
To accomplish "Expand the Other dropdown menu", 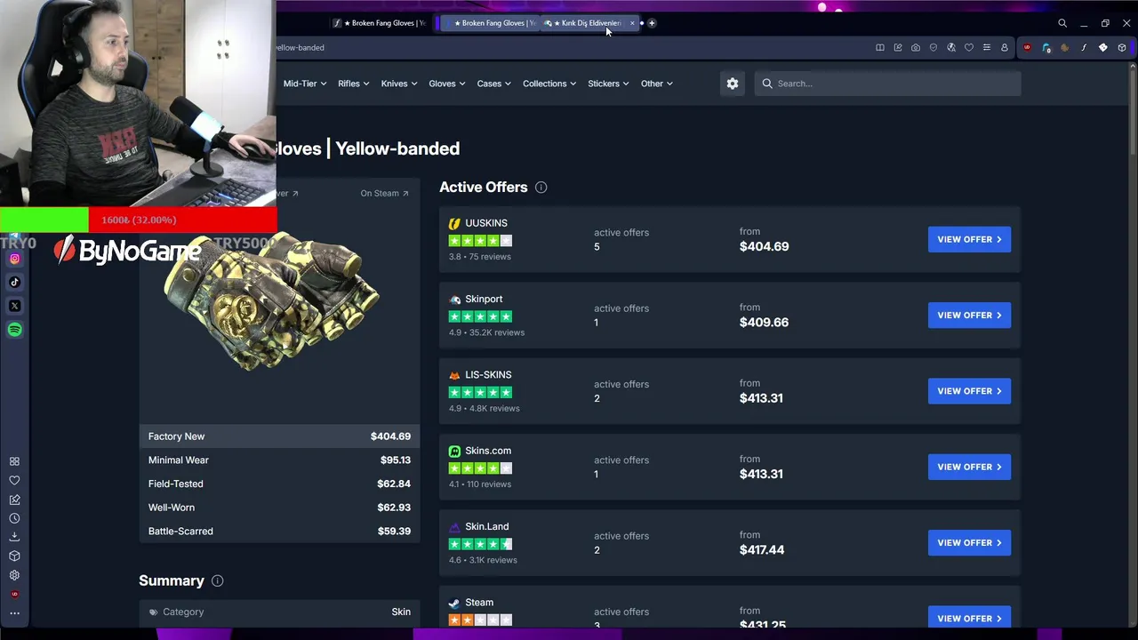I will 656,84.
